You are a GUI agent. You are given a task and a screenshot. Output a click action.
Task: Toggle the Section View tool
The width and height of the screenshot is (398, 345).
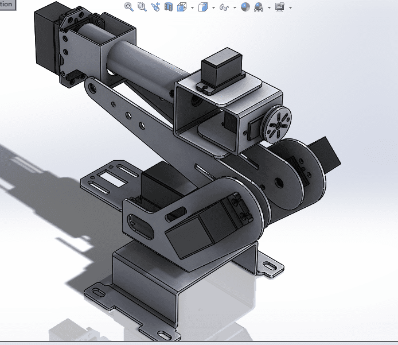(169, 7)
